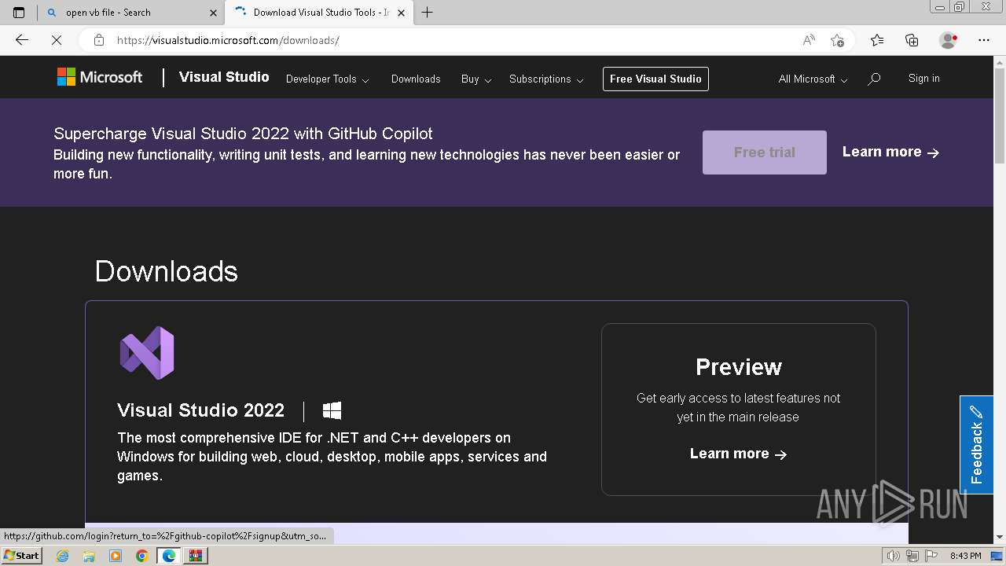Open the site search magnifier icon
This screenshot has width=1006, height=566.
pos(874,79)
